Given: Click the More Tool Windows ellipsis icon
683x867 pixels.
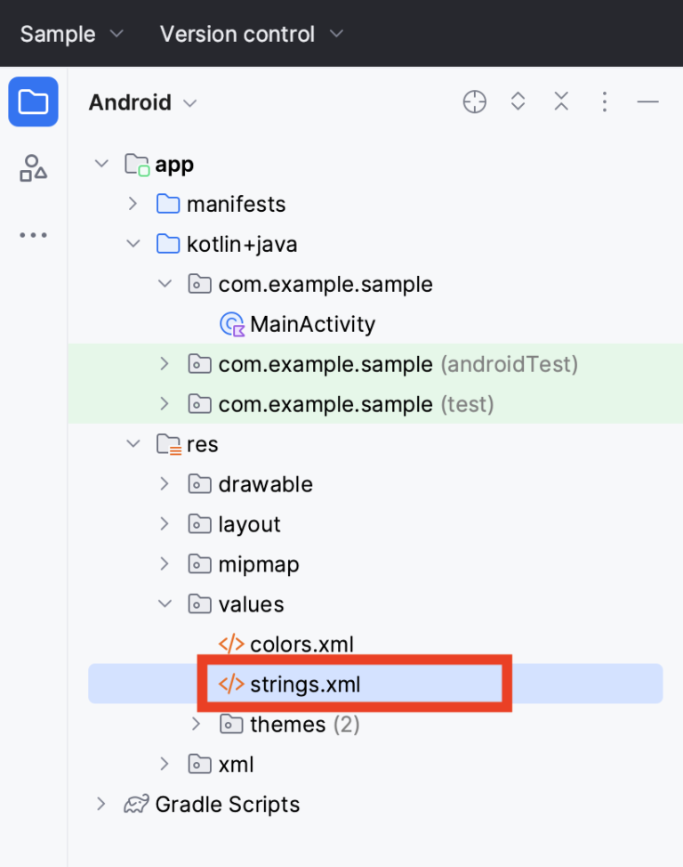Looking at the screenshot, I should click(33, 234).
